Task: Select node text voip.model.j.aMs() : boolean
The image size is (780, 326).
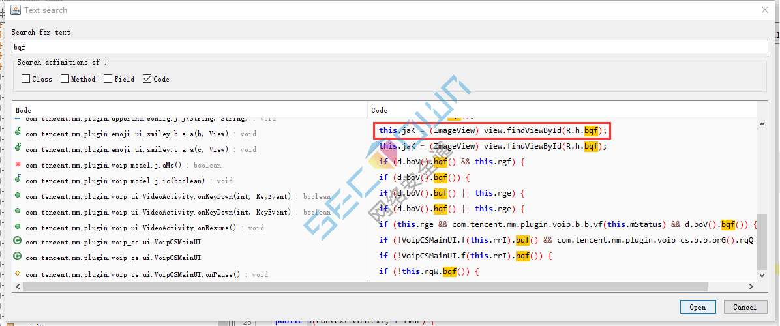Action: pos(123,165)
